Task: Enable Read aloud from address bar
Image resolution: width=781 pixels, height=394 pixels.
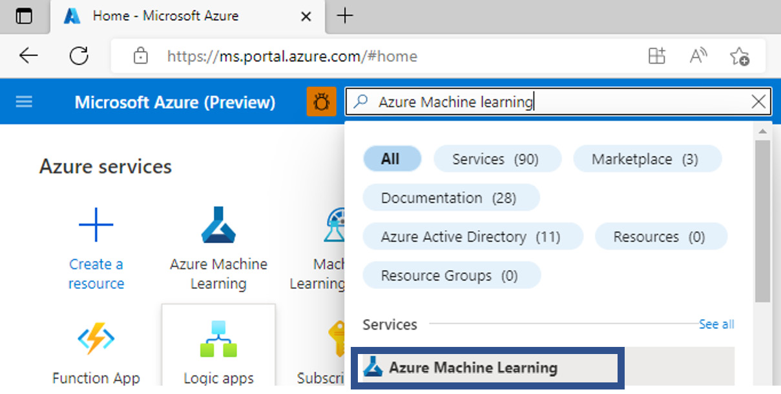Action: [x=698, y=56]
